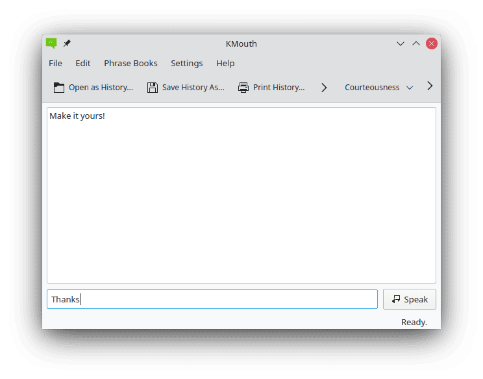The width and height of the screenshot is (483, 379).
Task: Open the Courteousness phrase book dropdown
Action: click(378, 88)
